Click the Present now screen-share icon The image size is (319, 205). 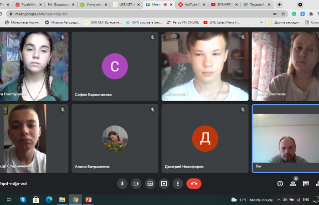[164, 184]
